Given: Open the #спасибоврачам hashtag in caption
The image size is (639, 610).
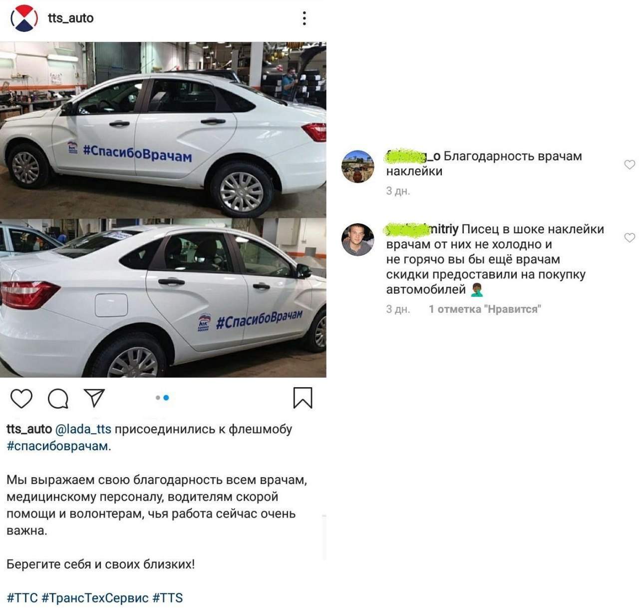Looking at the screenshot, I should click(x=57, y=446).
